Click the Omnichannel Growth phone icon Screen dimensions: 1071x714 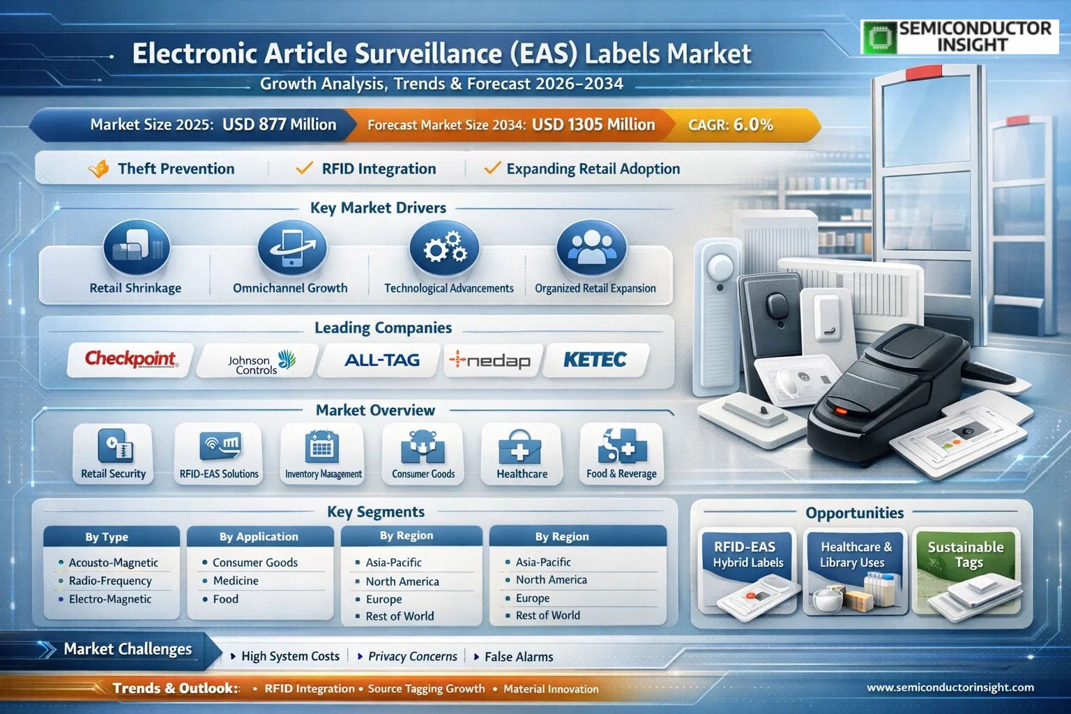(x=291, y=248)
